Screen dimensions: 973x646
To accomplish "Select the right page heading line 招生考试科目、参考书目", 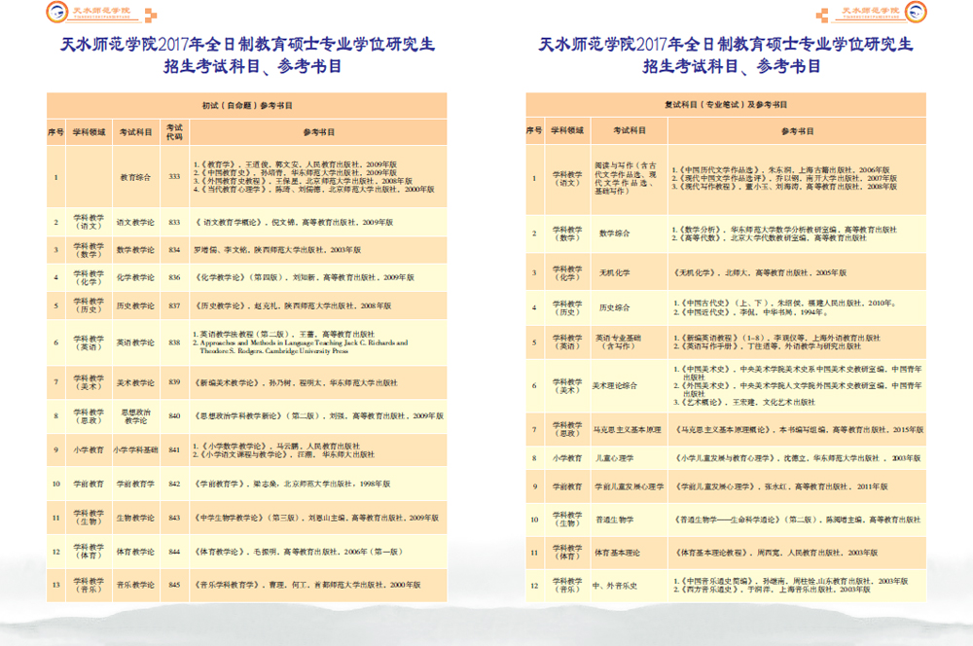I will coord(731,66).
